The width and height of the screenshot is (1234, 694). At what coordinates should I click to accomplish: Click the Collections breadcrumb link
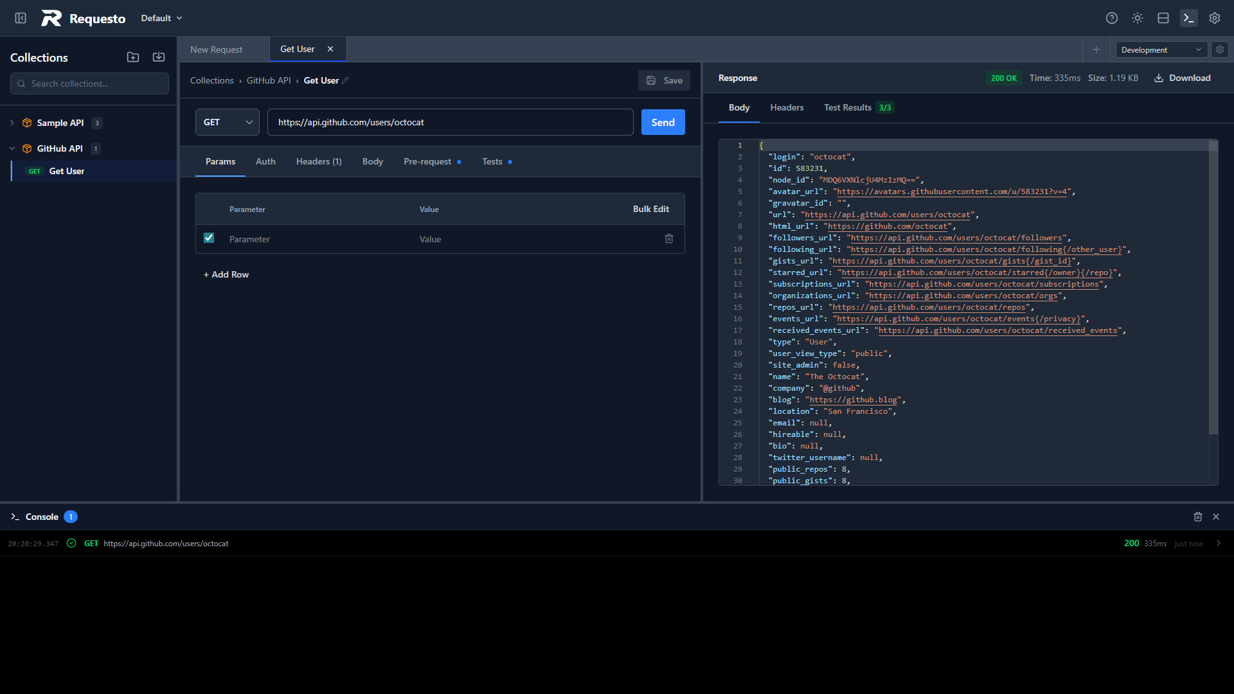(212, 80)
